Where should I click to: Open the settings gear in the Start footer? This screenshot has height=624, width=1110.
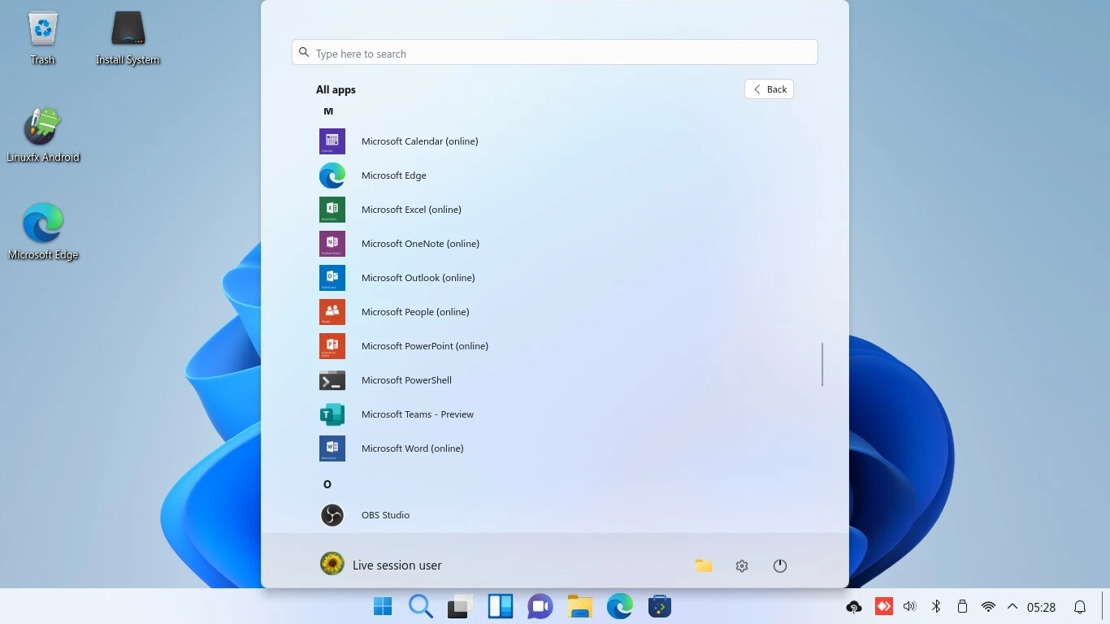(x=742, y=565)
